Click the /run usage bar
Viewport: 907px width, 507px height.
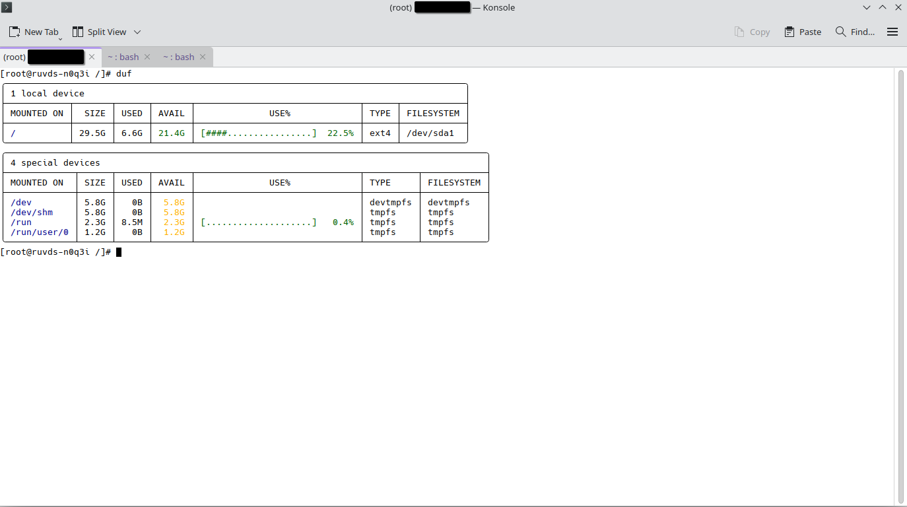point(259,222)
